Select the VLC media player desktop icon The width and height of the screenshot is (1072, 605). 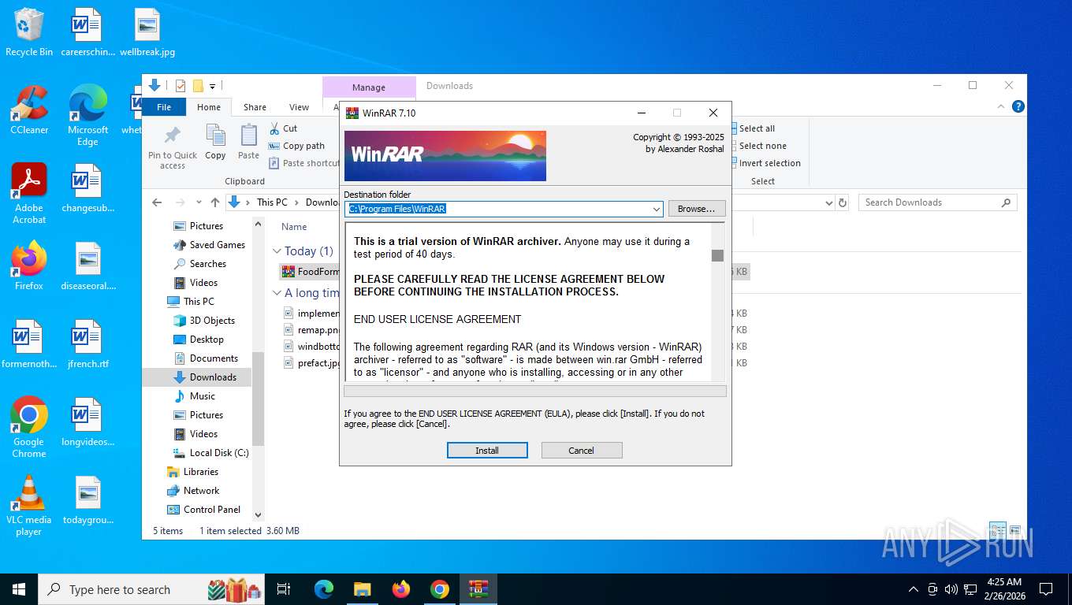[29, 505]
